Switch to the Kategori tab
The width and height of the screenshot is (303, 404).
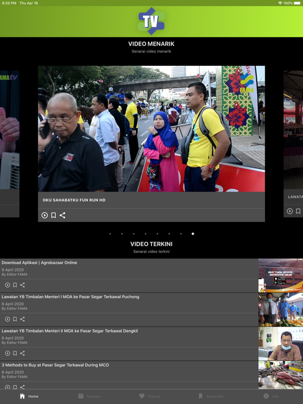tap(89, 396)
